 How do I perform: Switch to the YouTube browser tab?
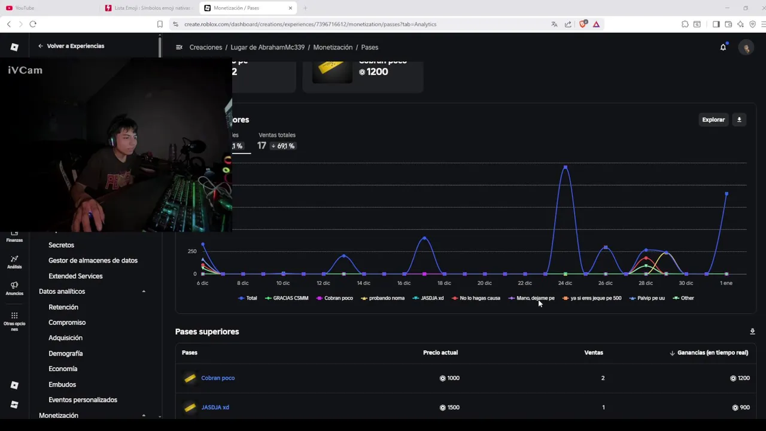click(x=48, y=8)
